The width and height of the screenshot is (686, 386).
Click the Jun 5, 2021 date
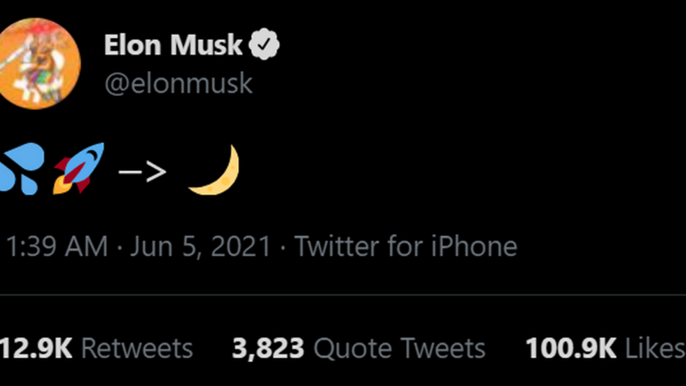200,247
